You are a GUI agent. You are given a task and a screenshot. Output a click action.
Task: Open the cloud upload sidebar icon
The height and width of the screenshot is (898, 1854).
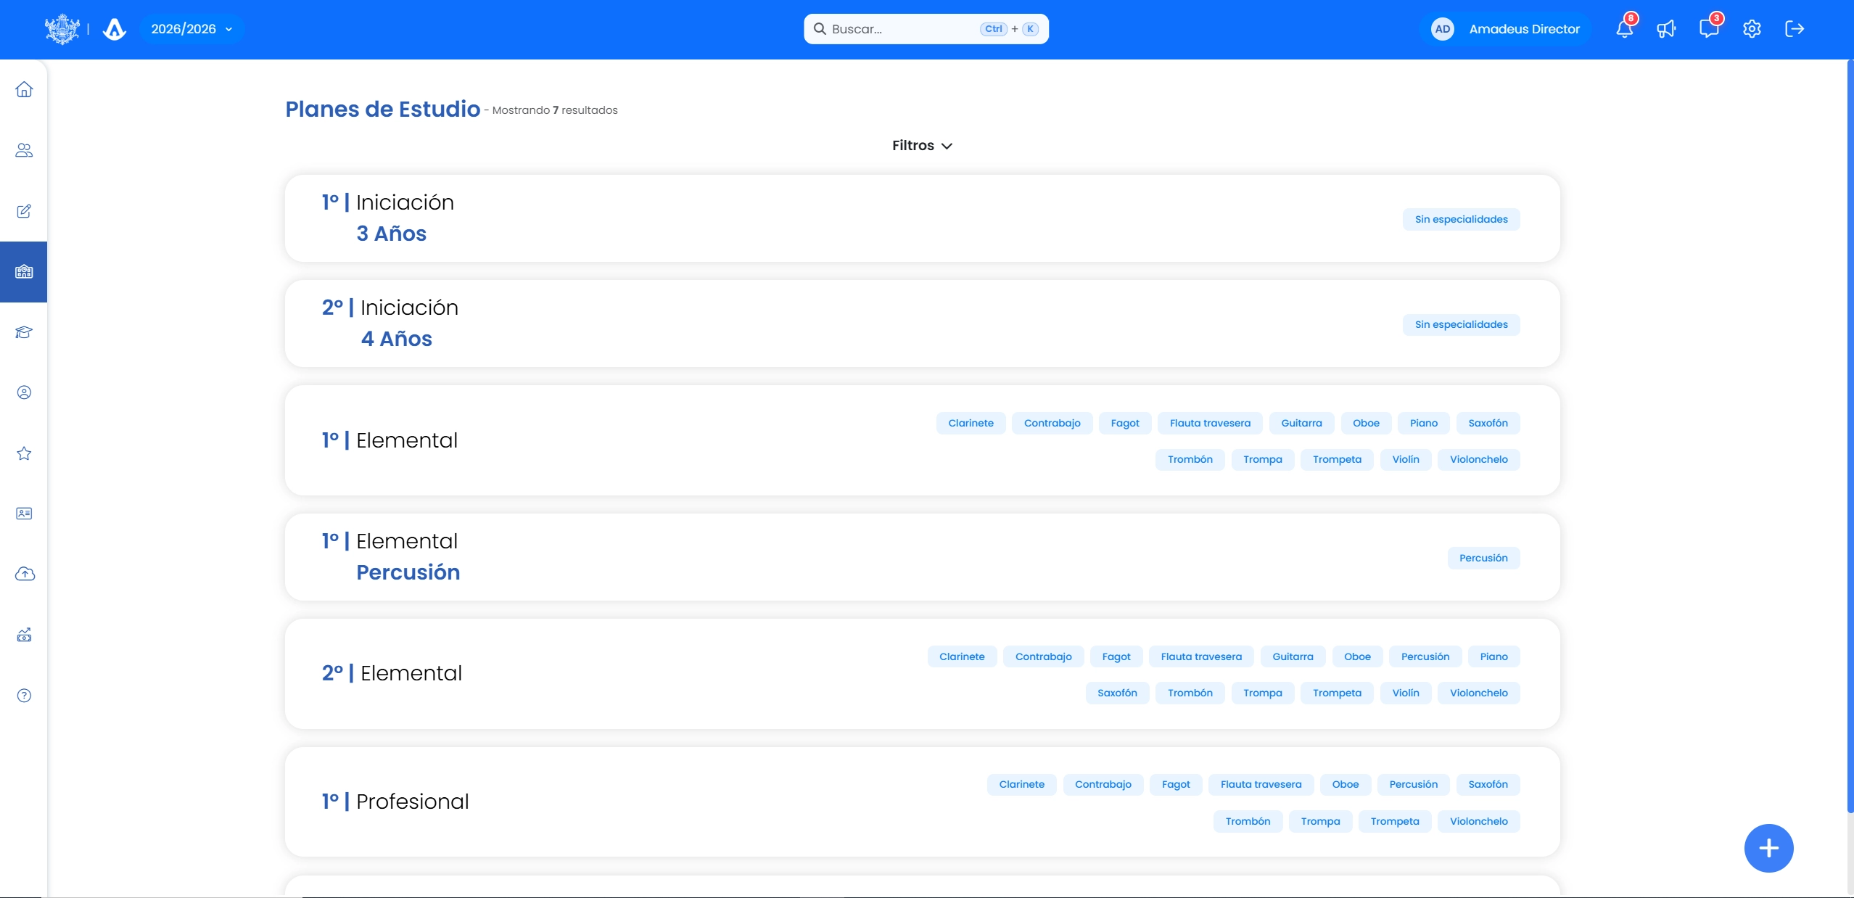[x=24, y=574]
